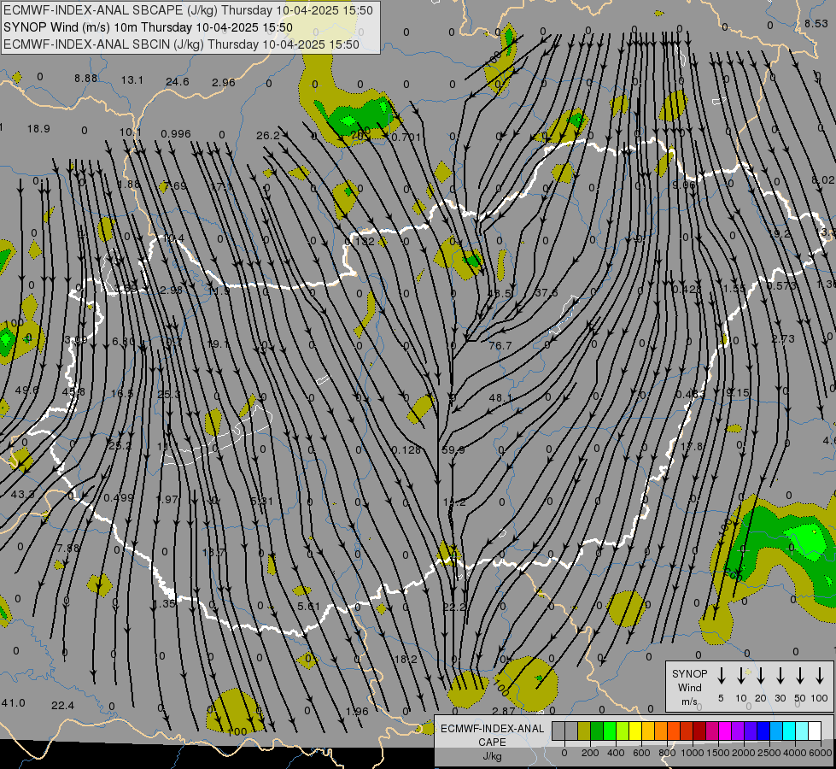Viewport: 836px width, 769px height.
Task: Click the map value 0.701
Action: click(406, 138)
